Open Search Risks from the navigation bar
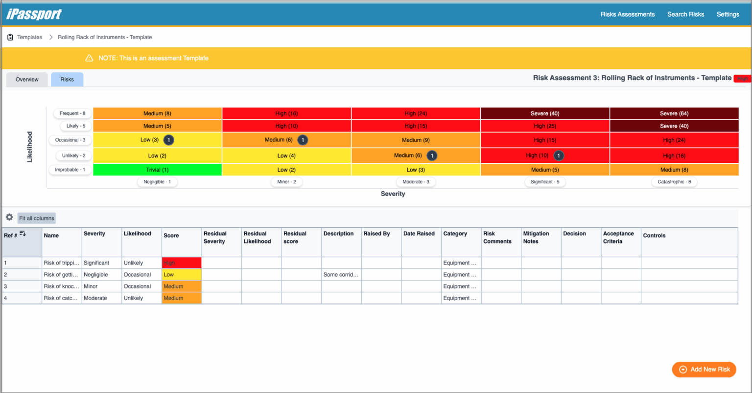 click(685, 14)
